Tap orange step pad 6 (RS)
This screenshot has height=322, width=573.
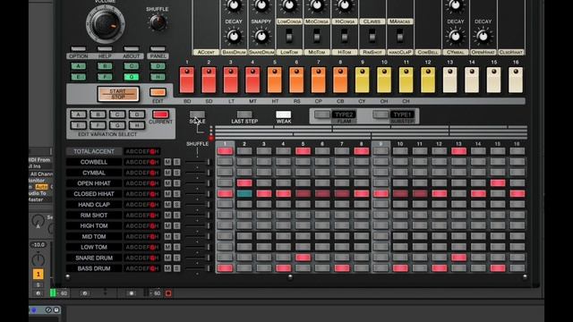click(296, 80)
